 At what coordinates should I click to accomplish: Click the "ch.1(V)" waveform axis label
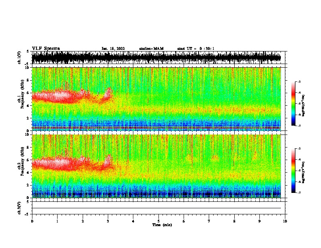point(19,58)
